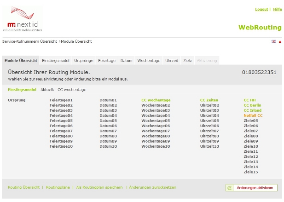Click Als Routingplan speichern

(99, 187)
